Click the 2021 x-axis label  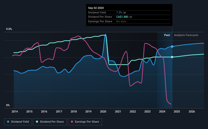pyautogui.click(x=118, y=111)
